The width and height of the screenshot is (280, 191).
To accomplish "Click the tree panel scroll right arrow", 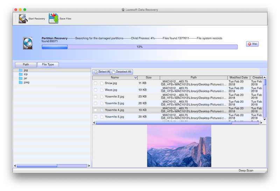I will pos(89,166).
